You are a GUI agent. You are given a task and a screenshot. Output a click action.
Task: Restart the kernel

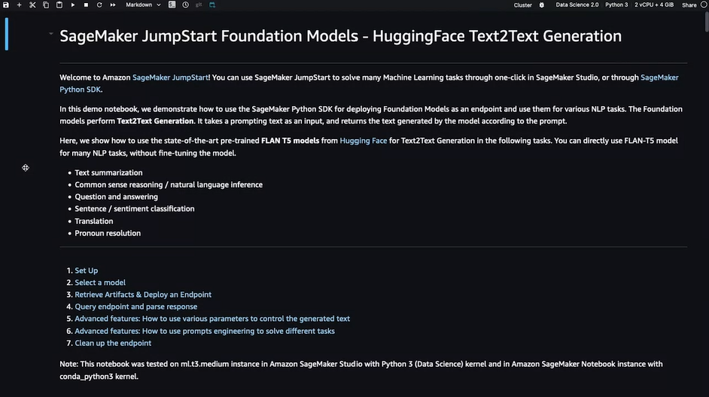99,5
